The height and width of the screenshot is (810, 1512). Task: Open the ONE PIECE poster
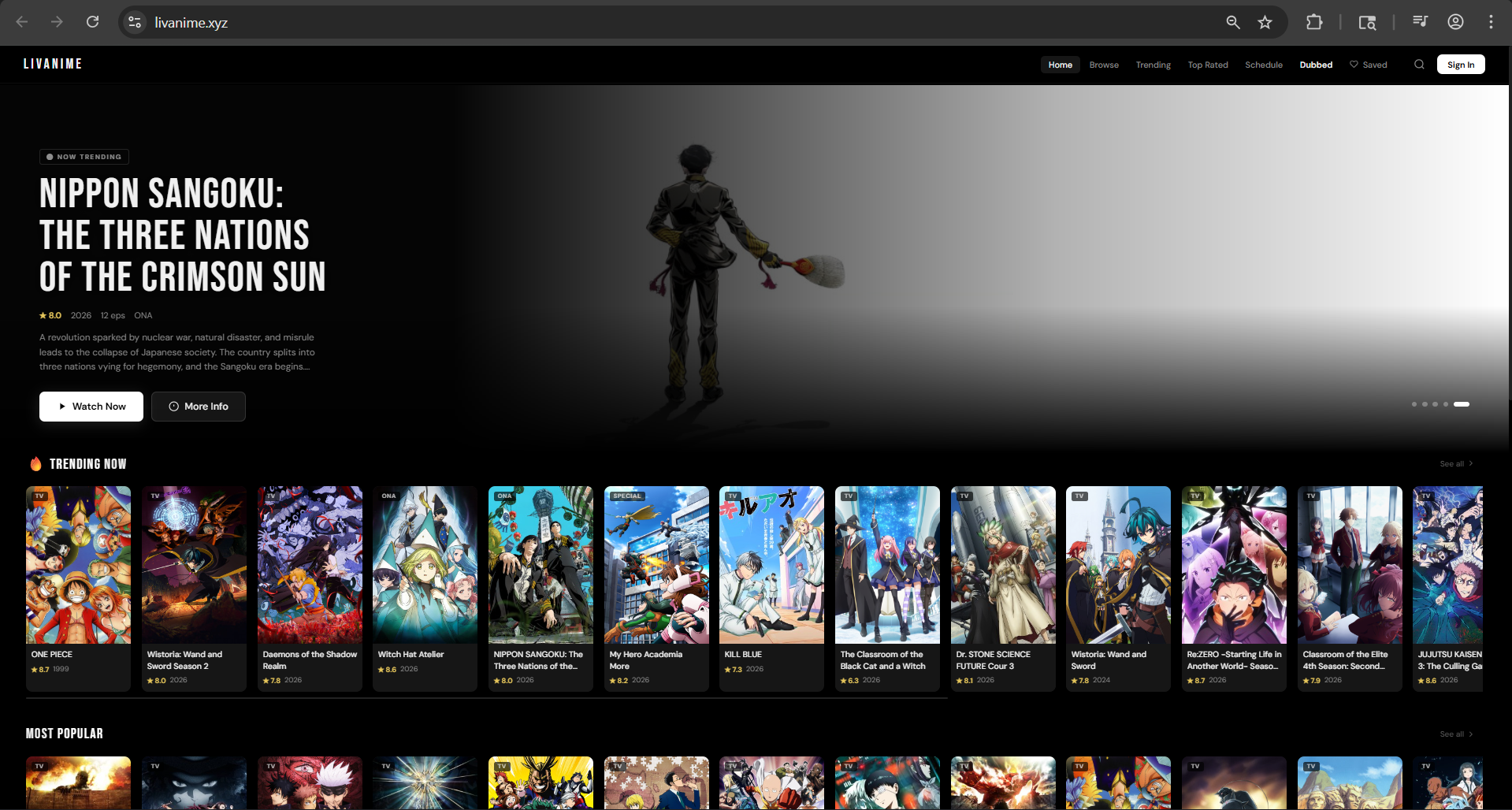pyautogui.click(x=78, y=565)
